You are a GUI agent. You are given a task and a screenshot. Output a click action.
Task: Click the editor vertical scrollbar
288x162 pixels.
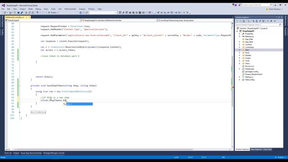pos(232,81)
